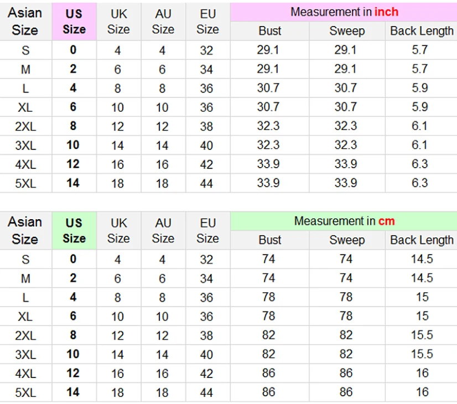
Task: Select Bust column header in inch table
Action: coord(269,31)
